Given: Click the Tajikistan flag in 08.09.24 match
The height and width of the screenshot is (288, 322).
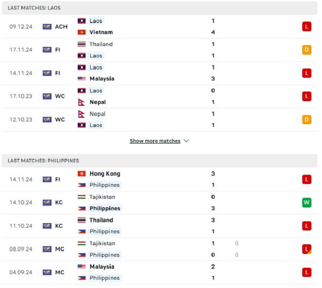Looking at the screenshot, I should (x=81, y=243).
